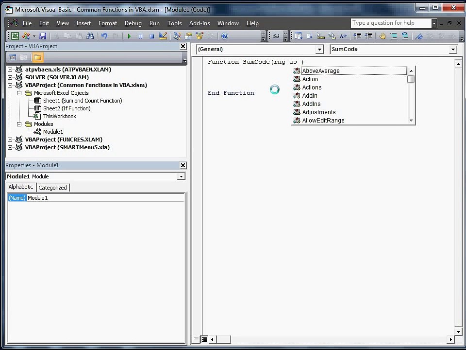Close the Properties - Module1 panel
The image size is (466, 350).
pos(183,165)
